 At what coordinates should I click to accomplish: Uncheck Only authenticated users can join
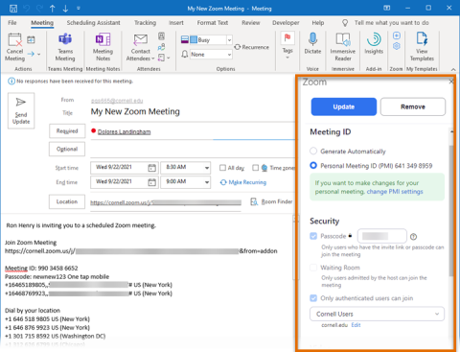(313, 298)
